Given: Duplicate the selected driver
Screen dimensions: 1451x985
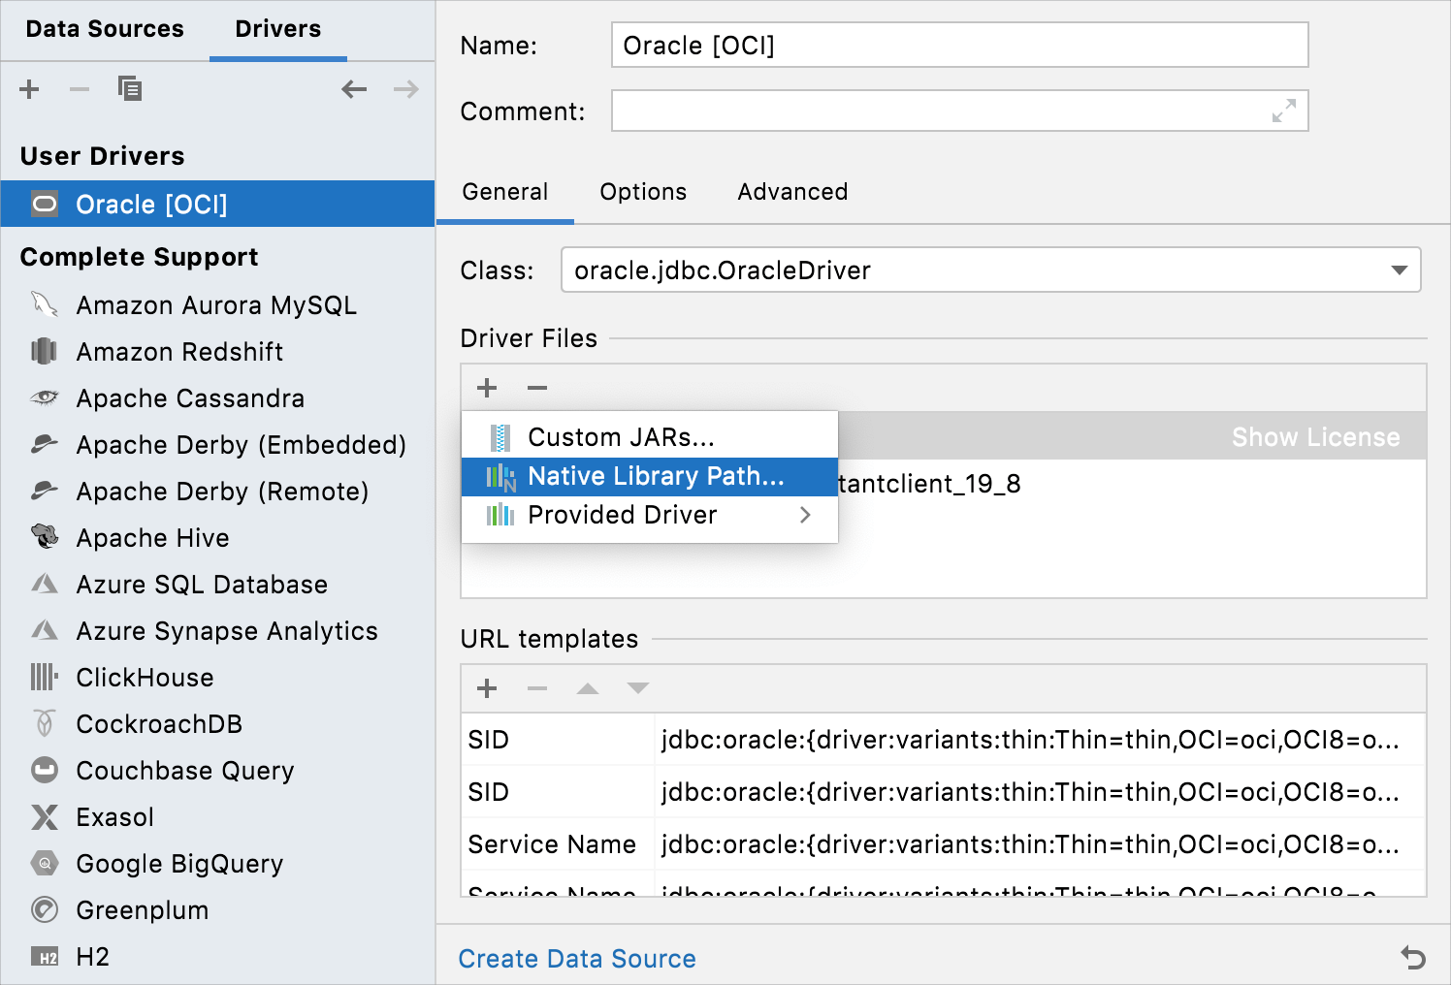Looking at the screenshot, I should coord(130,88).
